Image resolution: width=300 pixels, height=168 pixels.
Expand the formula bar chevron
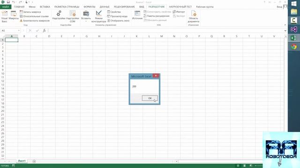[285, 31]
